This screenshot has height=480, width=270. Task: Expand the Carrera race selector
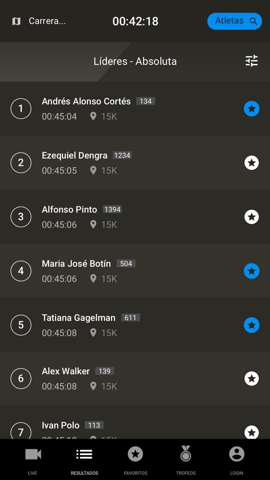pyautogui.click(x=47, y=21)
